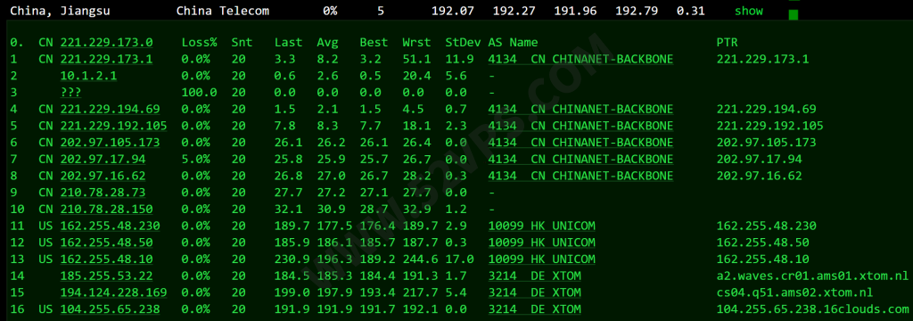
Task: Select PTR 162.255.48.230 in hop 11
Action: pyautogui.click(x=766, y=226)
